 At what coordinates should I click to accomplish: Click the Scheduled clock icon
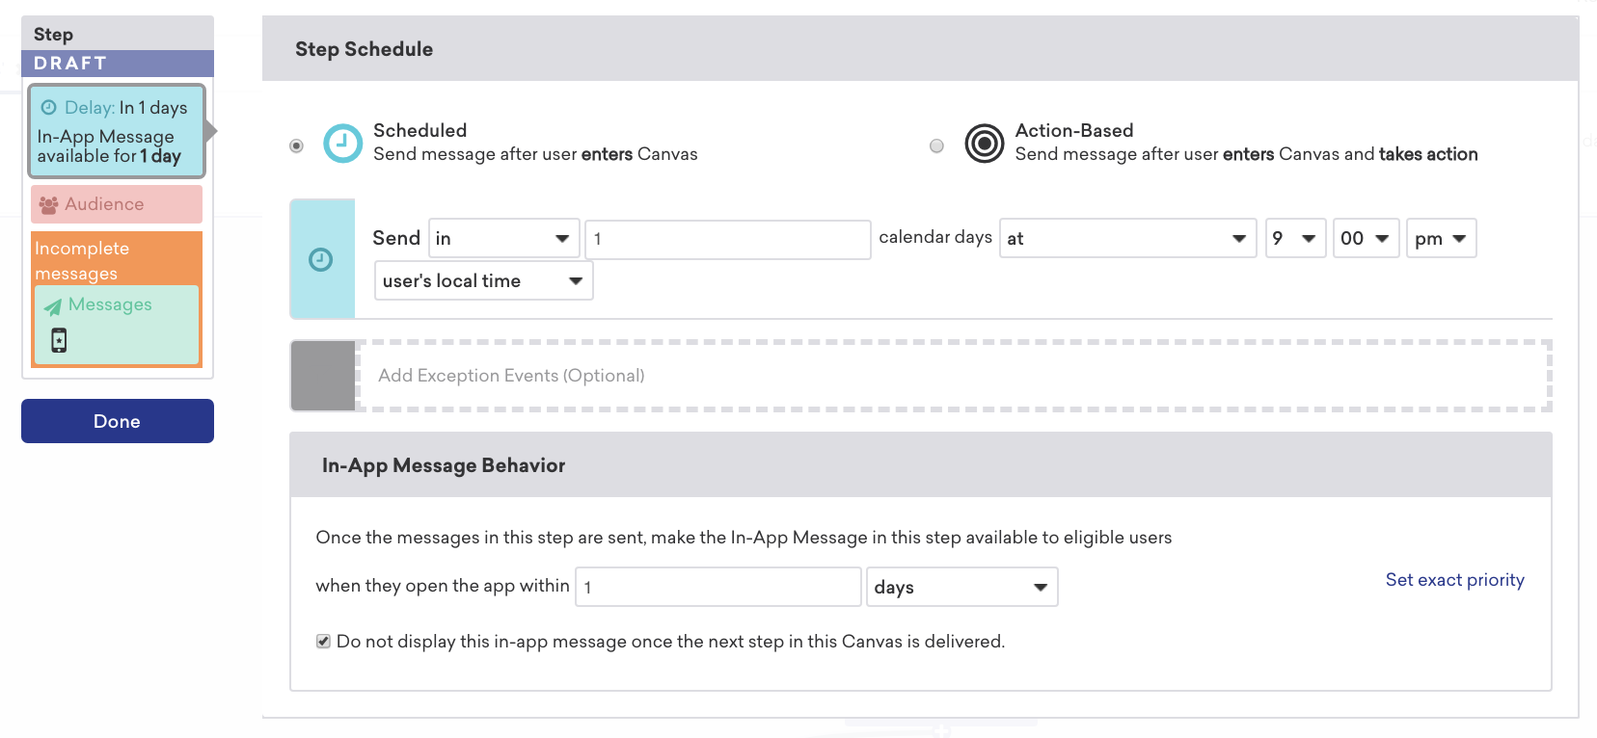coord(342,144)
